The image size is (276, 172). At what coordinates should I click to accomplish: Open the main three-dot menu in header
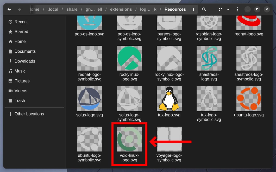[x=237, y=9]
